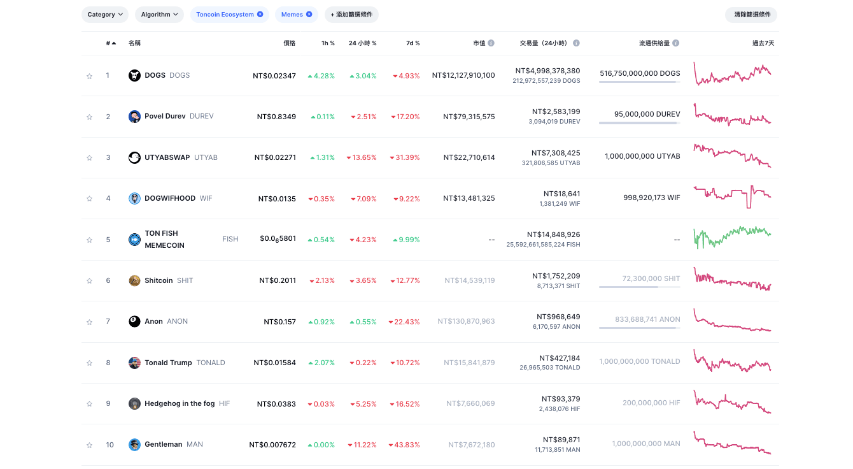Show info icon for 流通供給量 column
Viewport: 853px width, 469px height.
point(676,43)
